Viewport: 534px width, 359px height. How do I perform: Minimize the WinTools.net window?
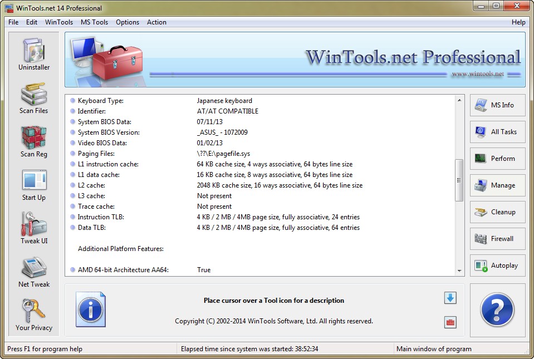coord(481,6)
